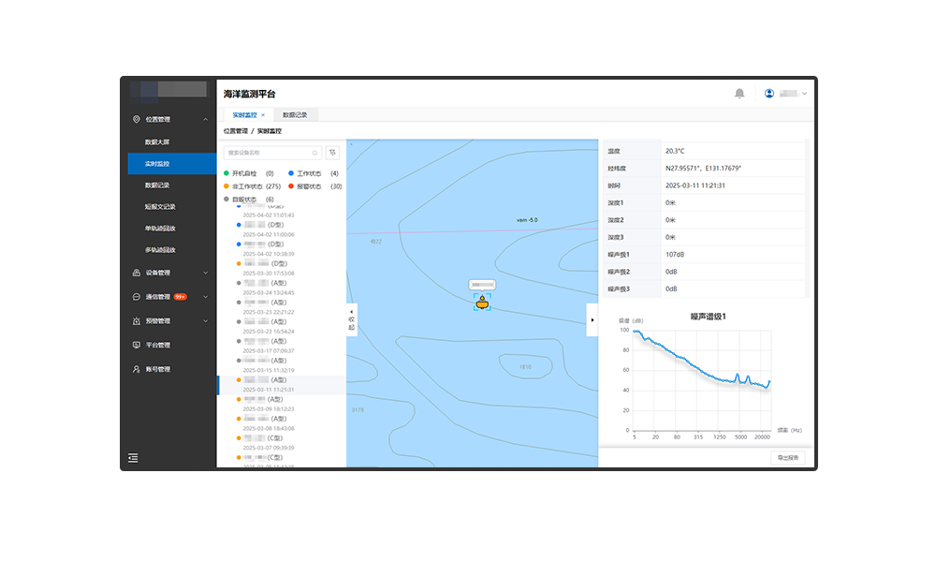Expand the 设备管理 menu chevron
Screen dimensions: 936x562
[x=205, y=273]
